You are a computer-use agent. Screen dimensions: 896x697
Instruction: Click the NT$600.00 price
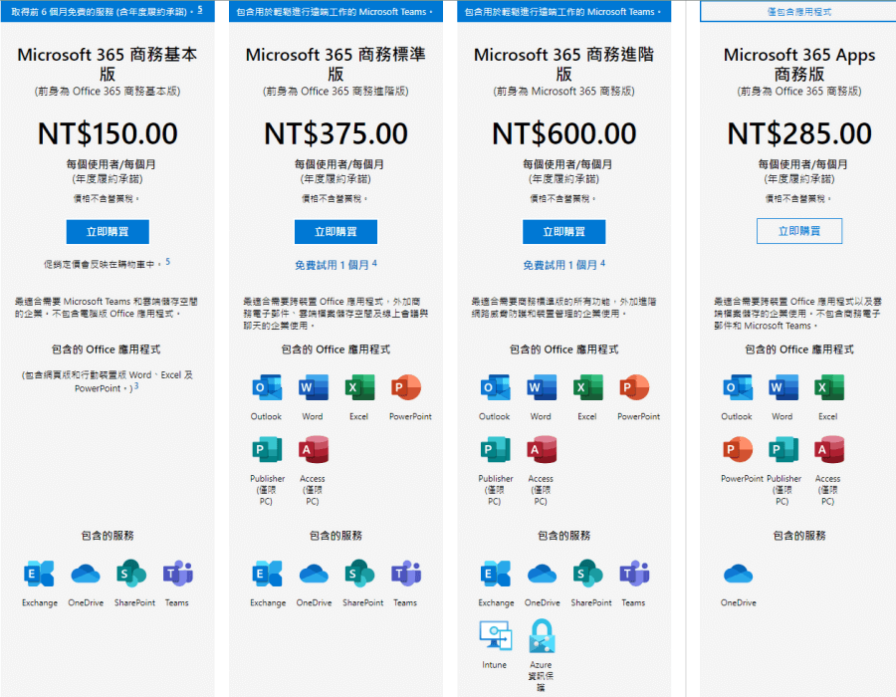564,133
